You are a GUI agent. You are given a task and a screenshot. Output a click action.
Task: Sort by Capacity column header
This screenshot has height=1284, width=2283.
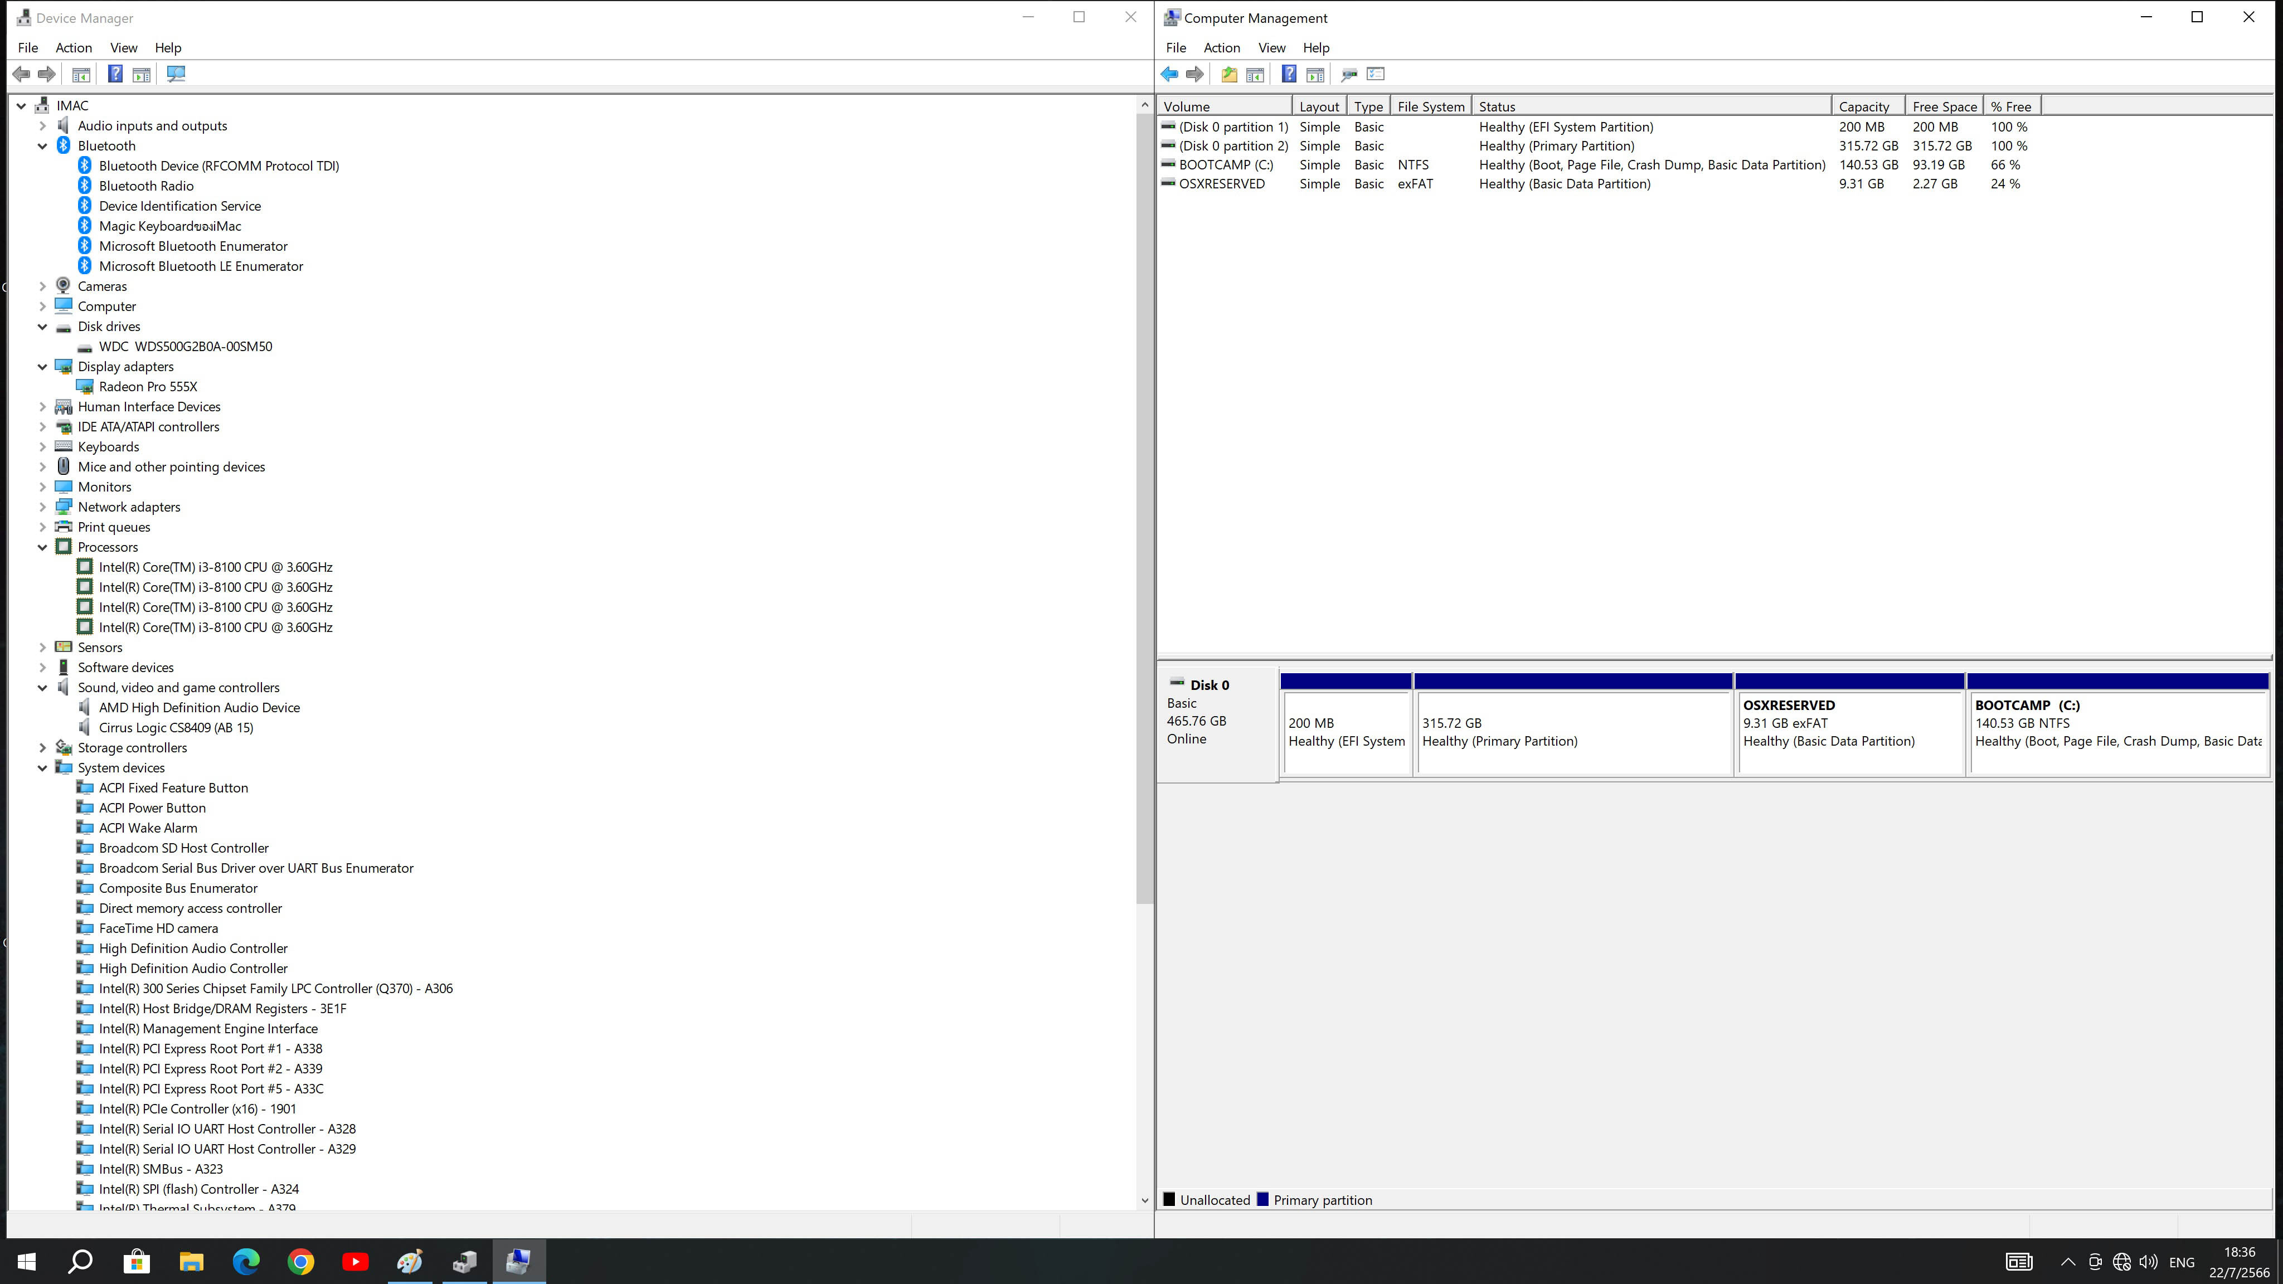1868,106
